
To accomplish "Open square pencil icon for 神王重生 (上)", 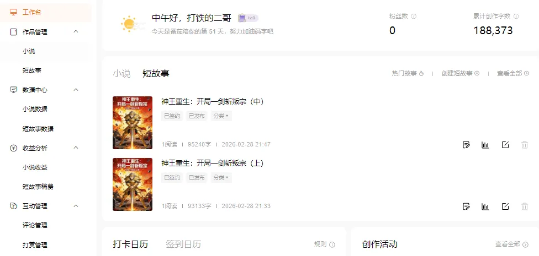I will coord(505,206).
